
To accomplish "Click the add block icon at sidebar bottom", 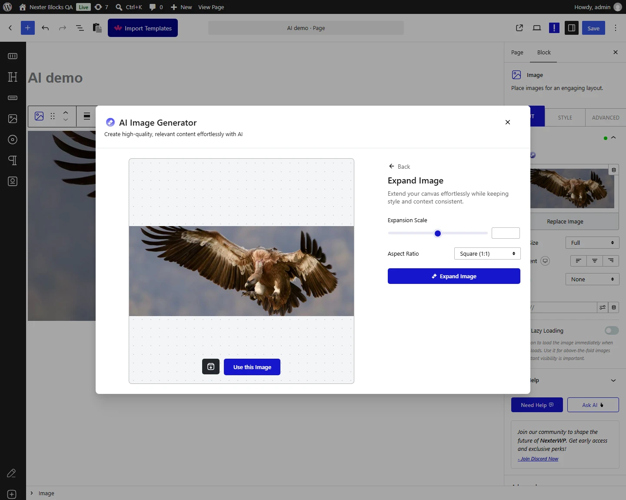I will click(12, 494).
